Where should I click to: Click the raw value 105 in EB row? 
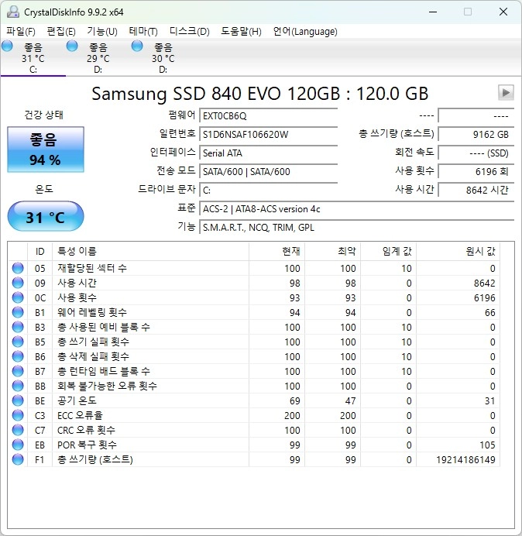[x=487, y=445]
